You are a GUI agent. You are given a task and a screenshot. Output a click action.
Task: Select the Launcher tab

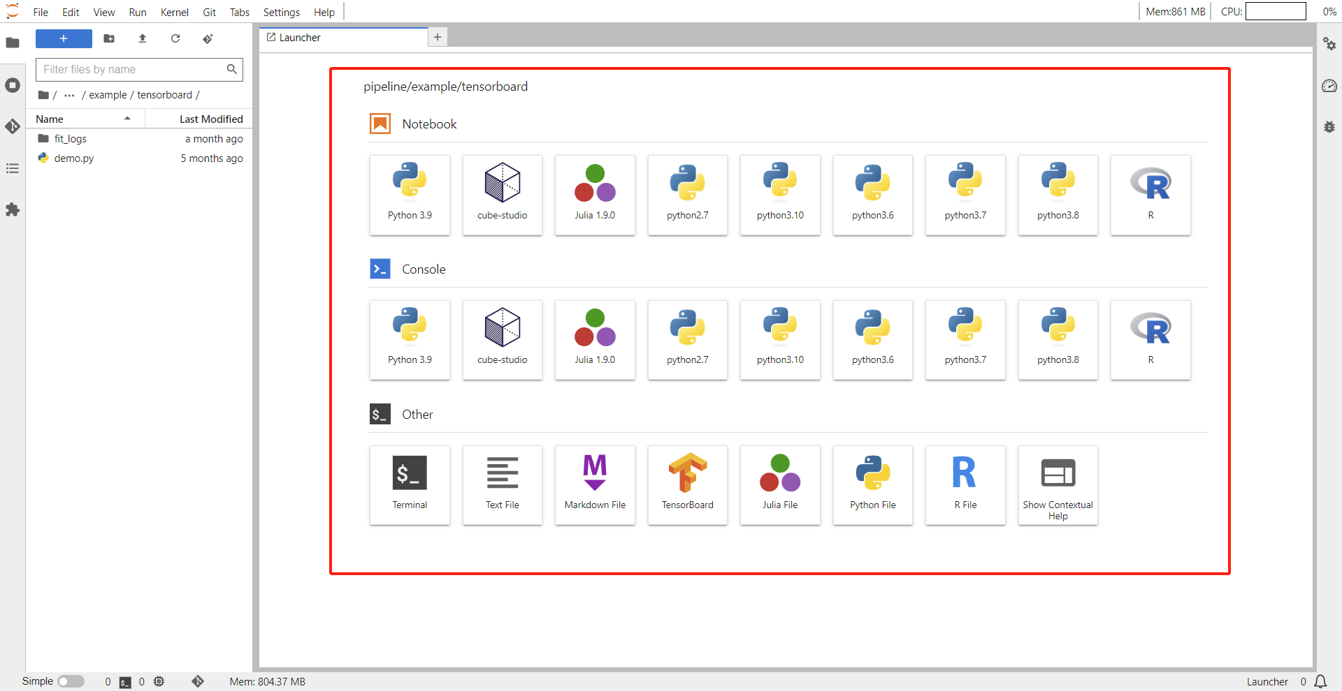pyautogui.click(x=343, y=38)
